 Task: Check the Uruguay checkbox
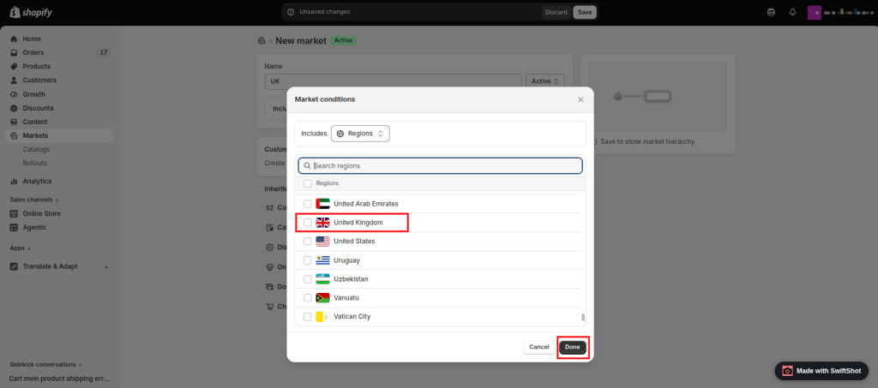coord(308,260)
